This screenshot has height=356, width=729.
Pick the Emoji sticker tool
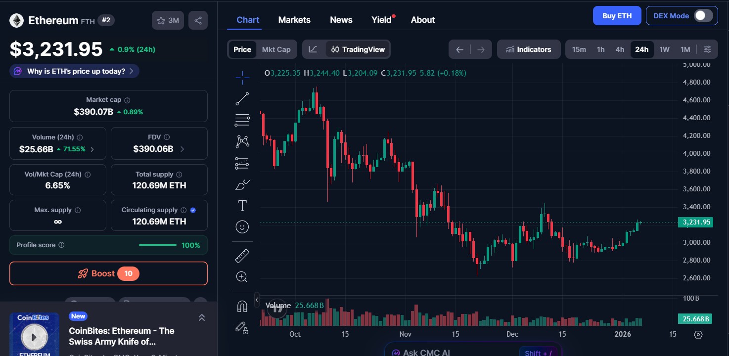[x=242, y=226]
